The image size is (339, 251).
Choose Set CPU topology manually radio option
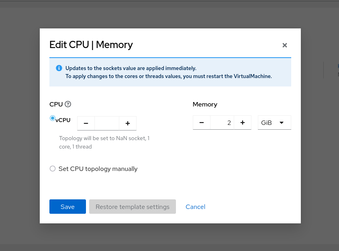(x=53, y=169)
